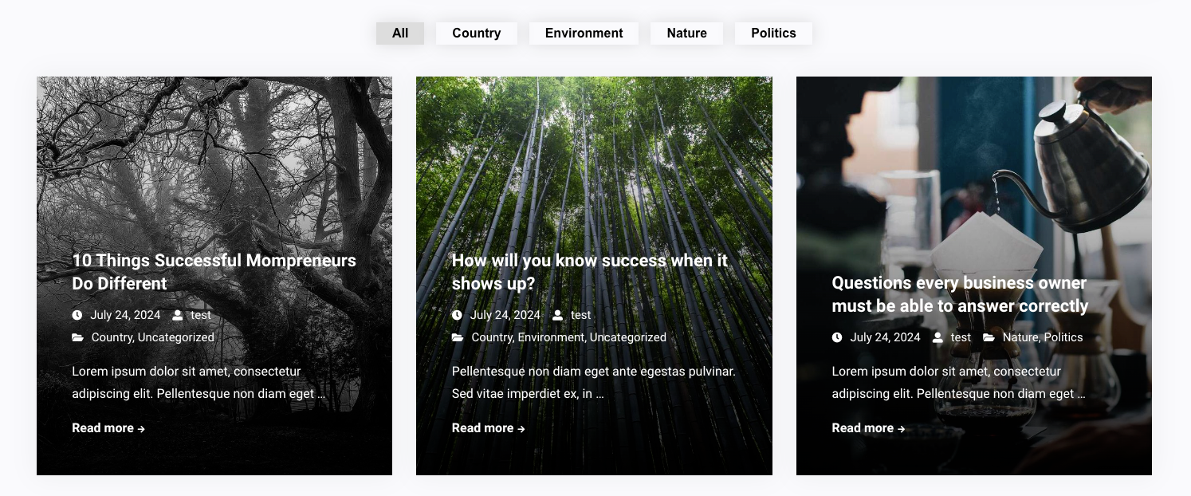Select the All filter tab

coord(400,33)
